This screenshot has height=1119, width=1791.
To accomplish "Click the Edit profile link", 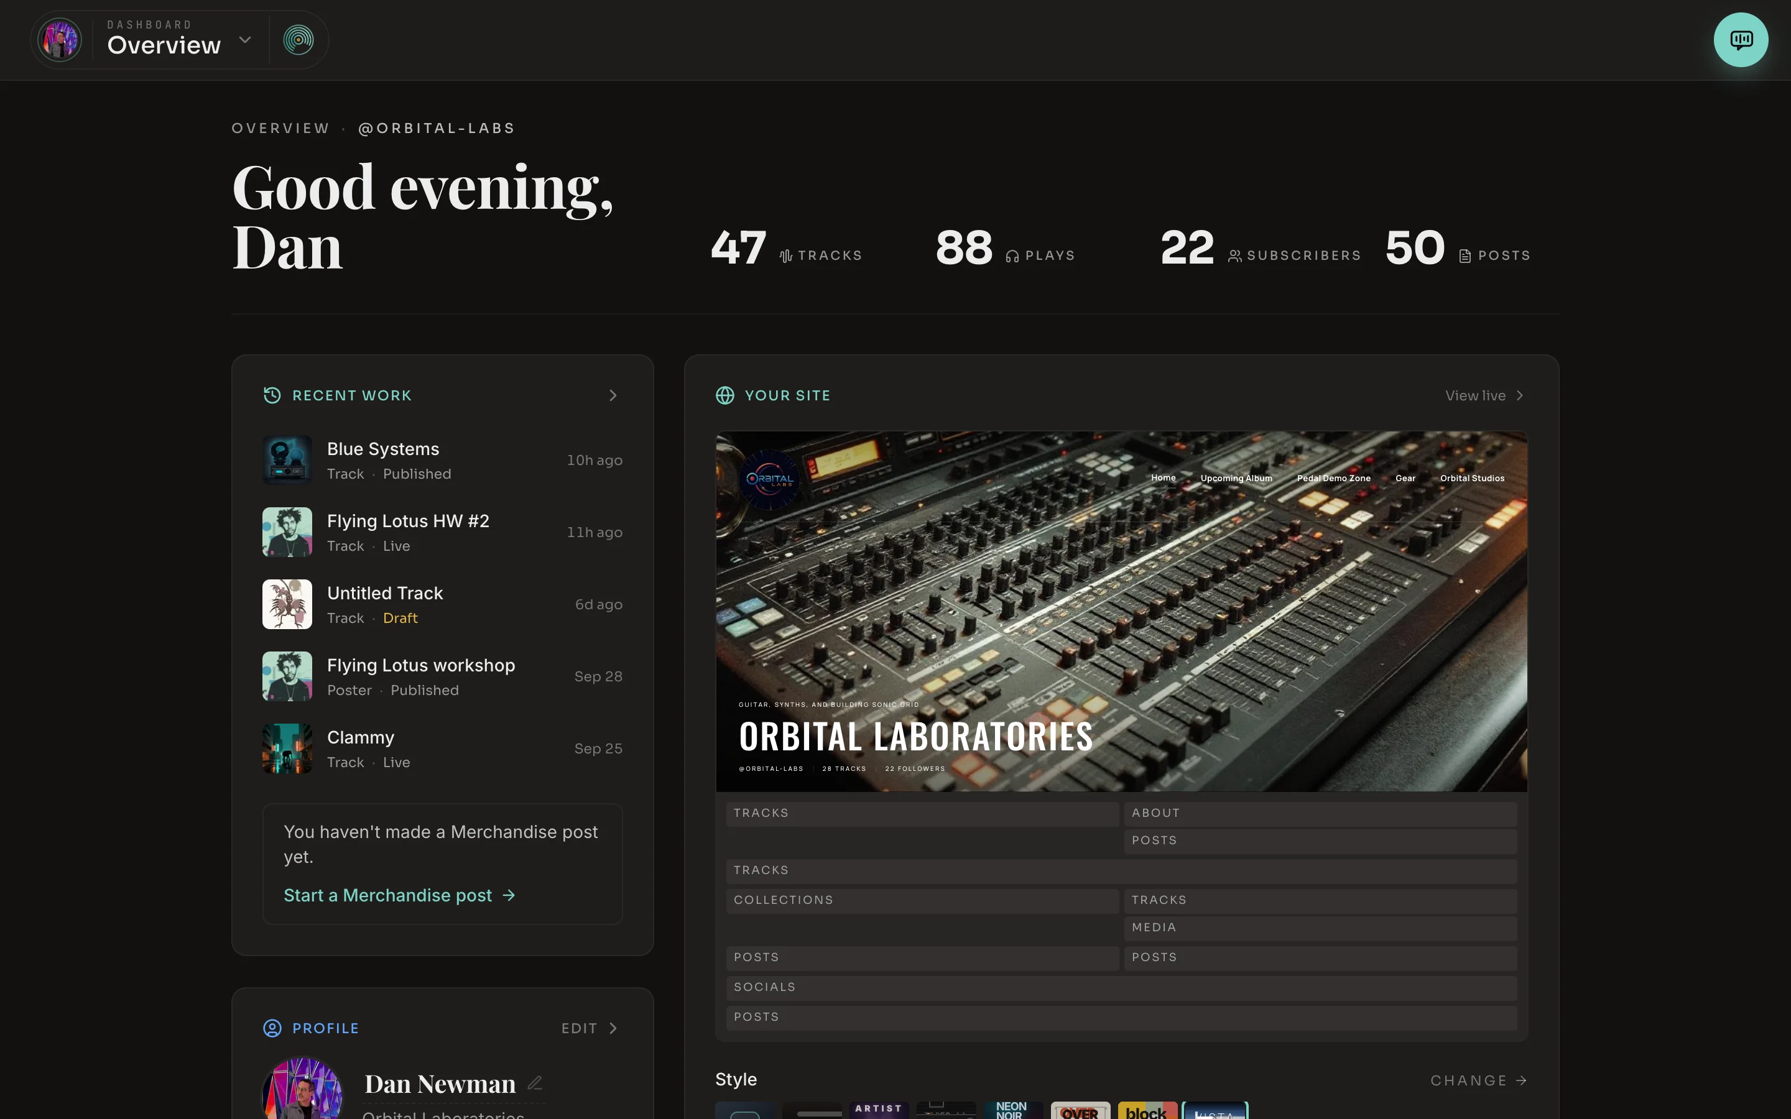I will 589,1028.
